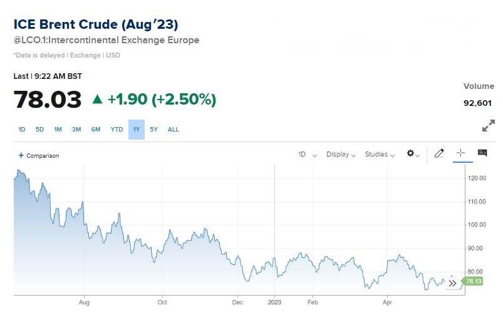This screenshot has height=320, width=503.
Task: Click the ICE Brent Crude title
Action: click(x=96, y=24)
